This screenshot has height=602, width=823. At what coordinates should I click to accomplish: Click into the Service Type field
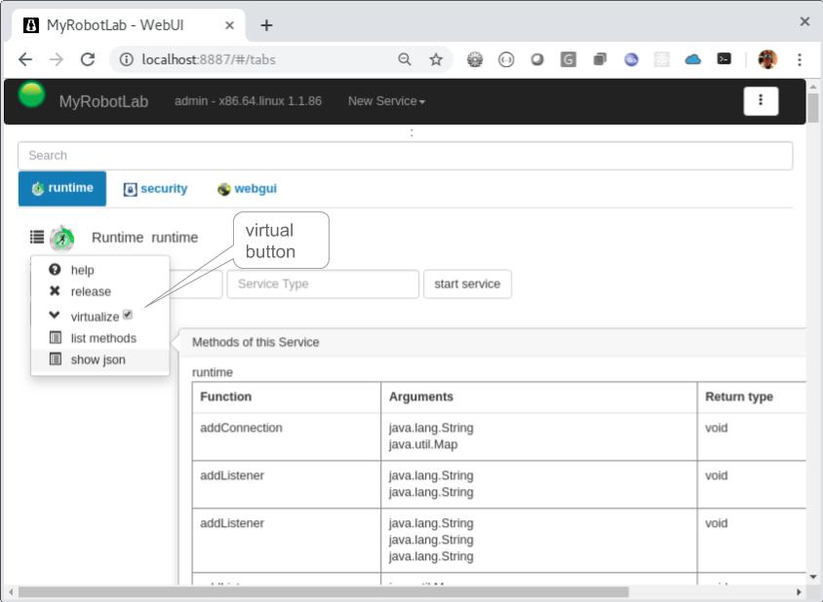323,283
